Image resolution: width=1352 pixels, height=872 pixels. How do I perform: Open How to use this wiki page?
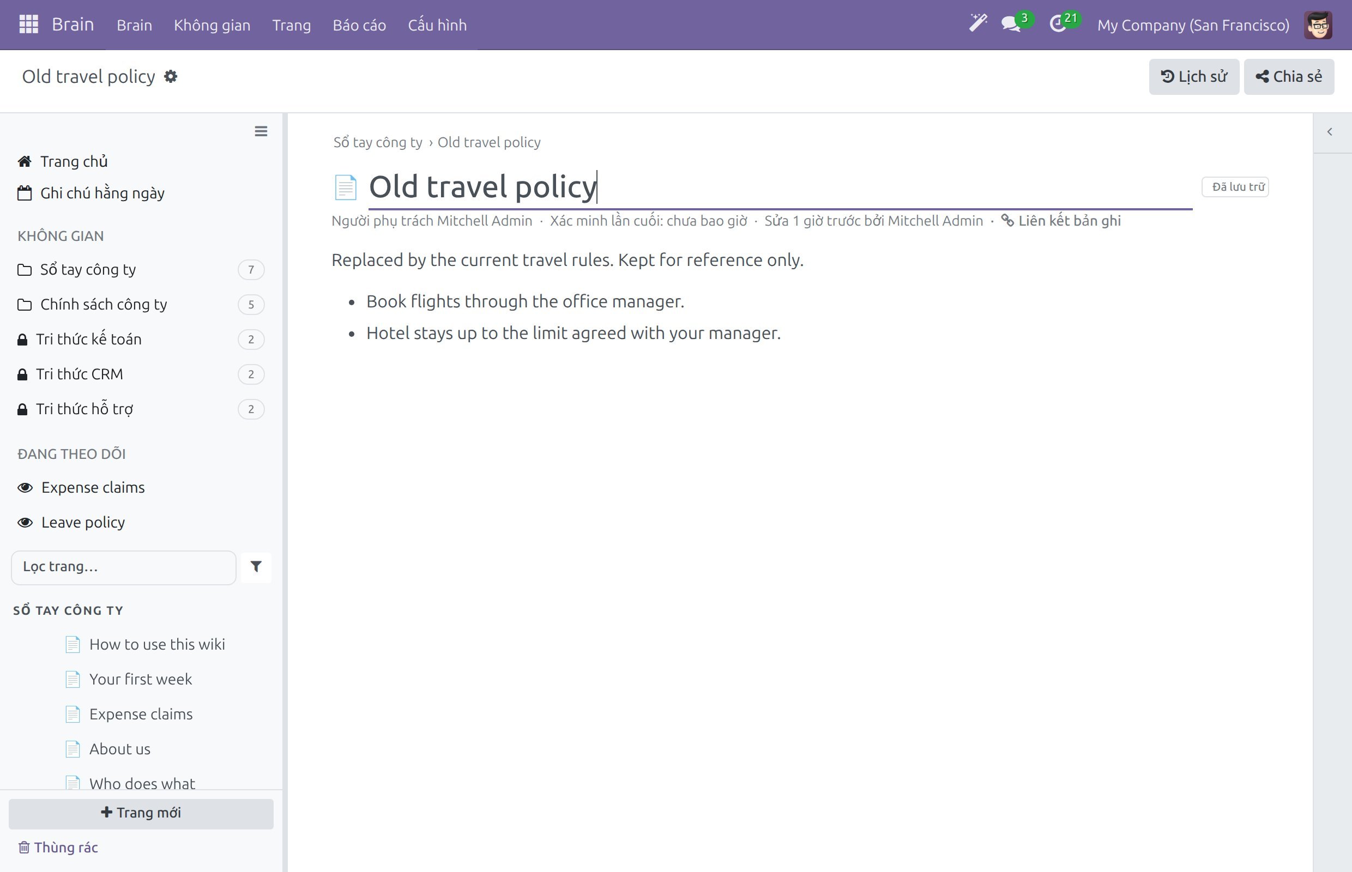[157, 644]
